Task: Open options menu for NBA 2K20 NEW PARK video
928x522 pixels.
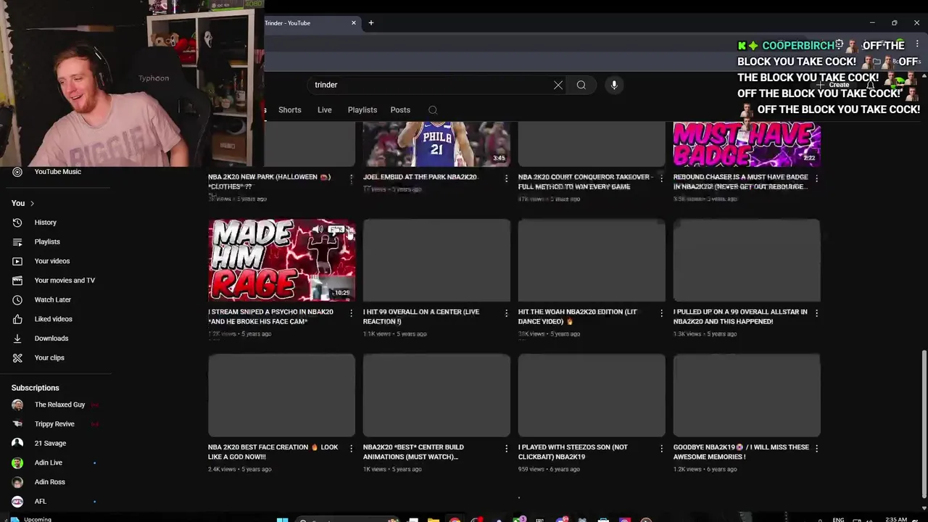Action: (x=352, y=178)
